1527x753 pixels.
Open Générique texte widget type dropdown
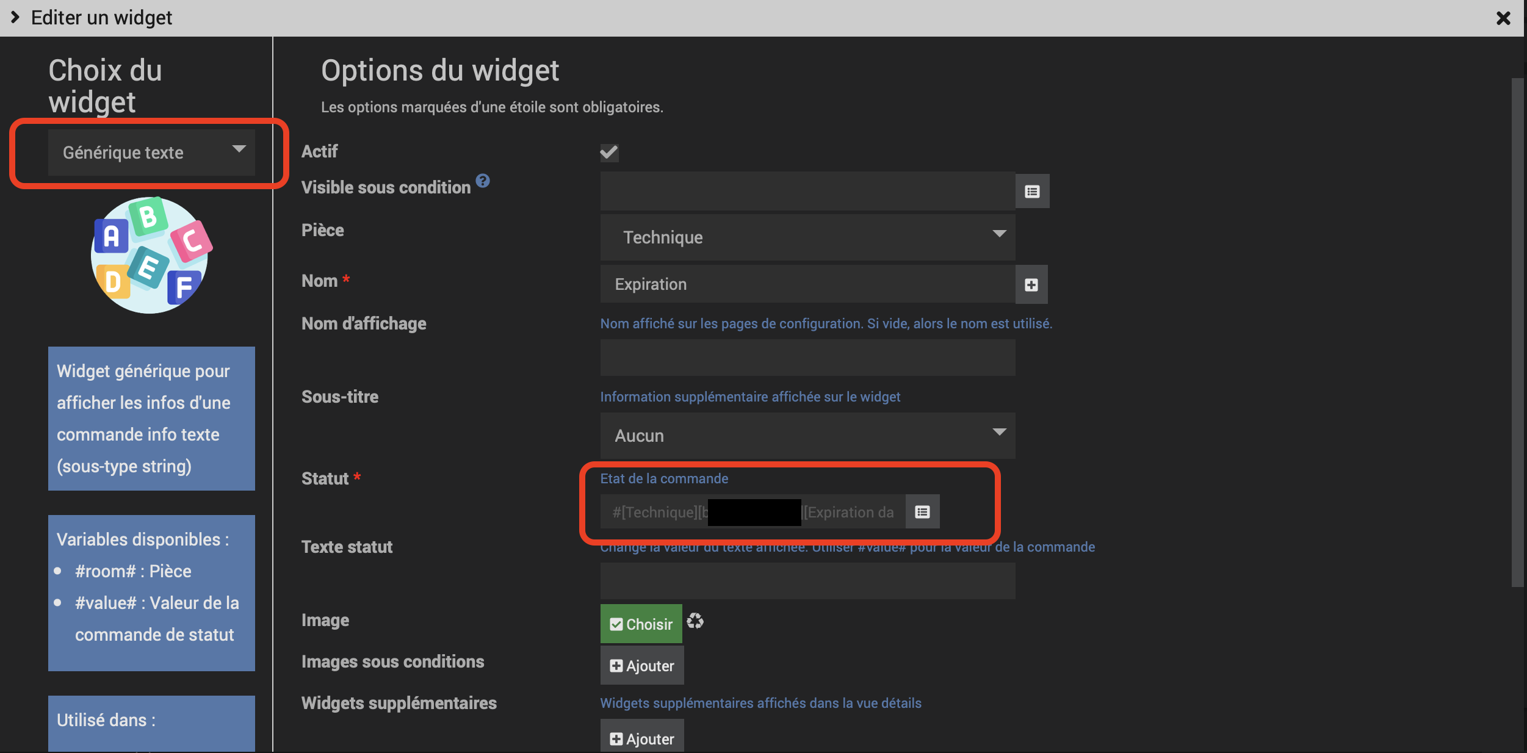point(151,152)
